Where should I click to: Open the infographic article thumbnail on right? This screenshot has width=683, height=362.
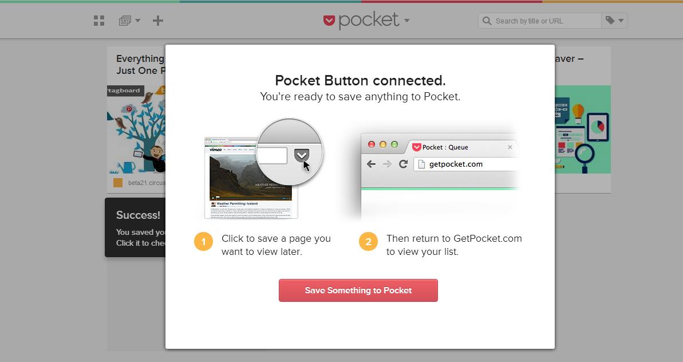pyautogui.click(x=583, y=129)
